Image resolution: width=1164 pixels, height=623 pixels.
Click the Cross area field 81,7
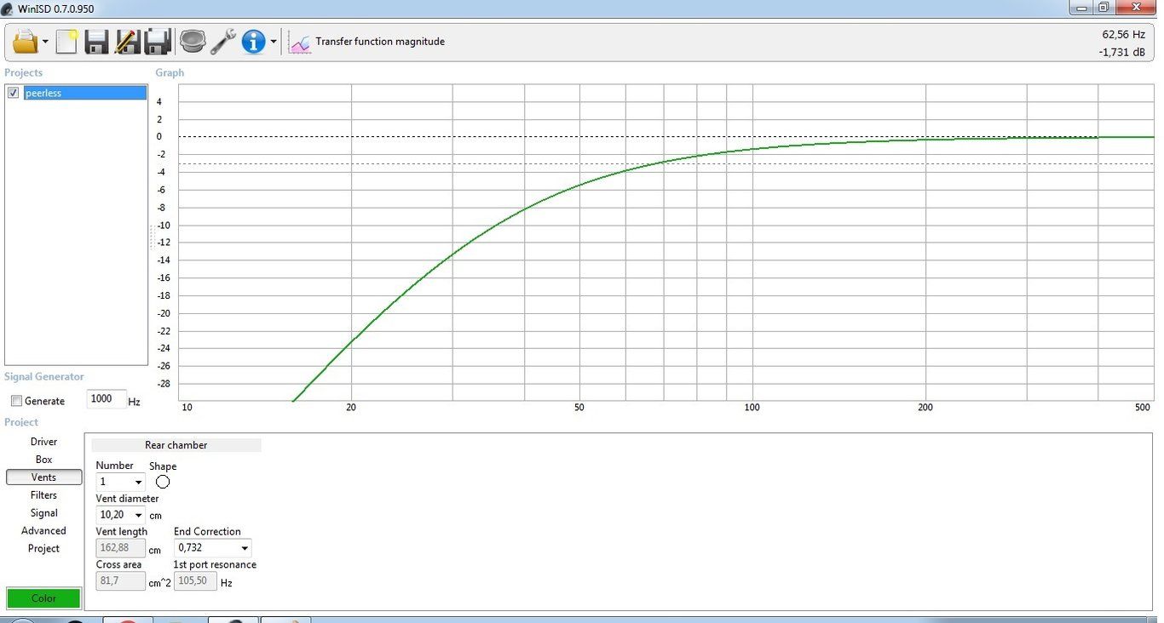(x=121, y=581)
